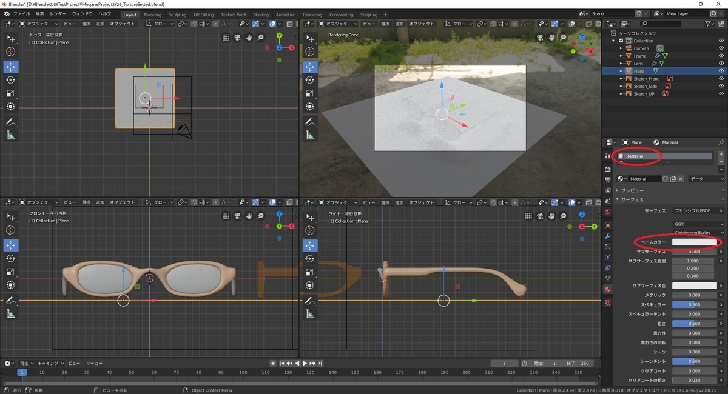Toggle snapping magnet in top viewport header
Image resolution: width=728 pixels, height=394 pixels.
[194, 24]
